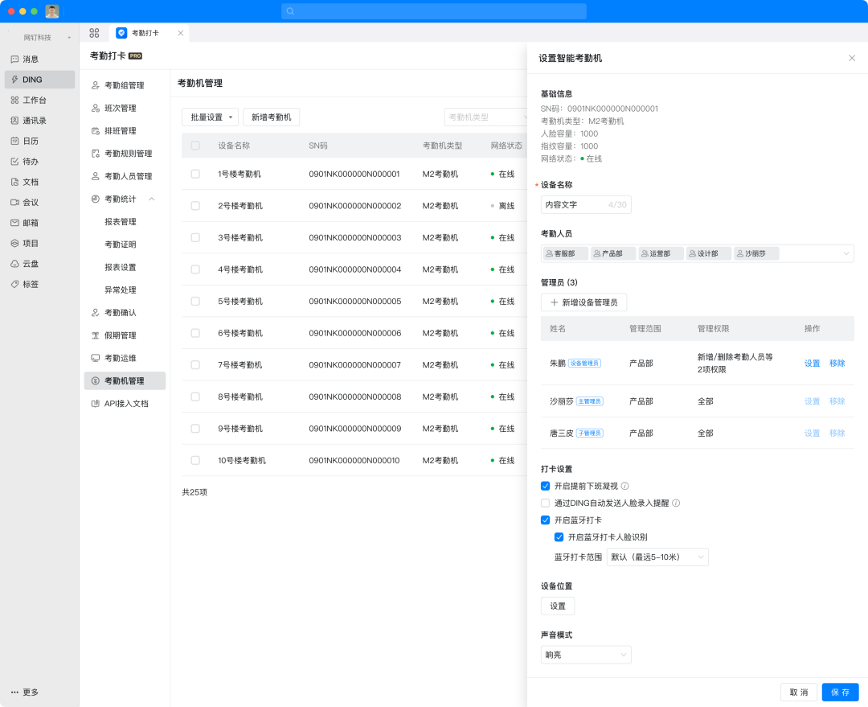Viewport: 868px width, 707px height.
Task: Click the 保存 save button
Action: tap(840, 692)
